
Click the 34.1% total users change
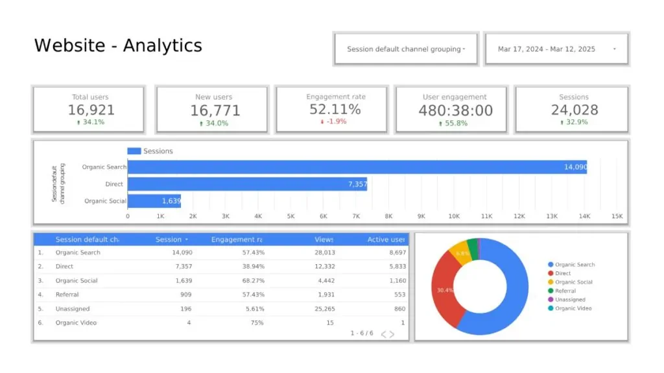click(90, 122)
